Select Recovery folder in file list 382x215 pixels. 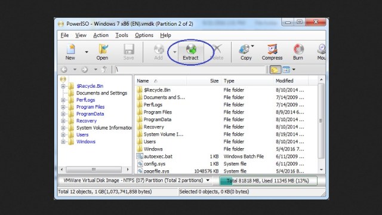[154, 127]
